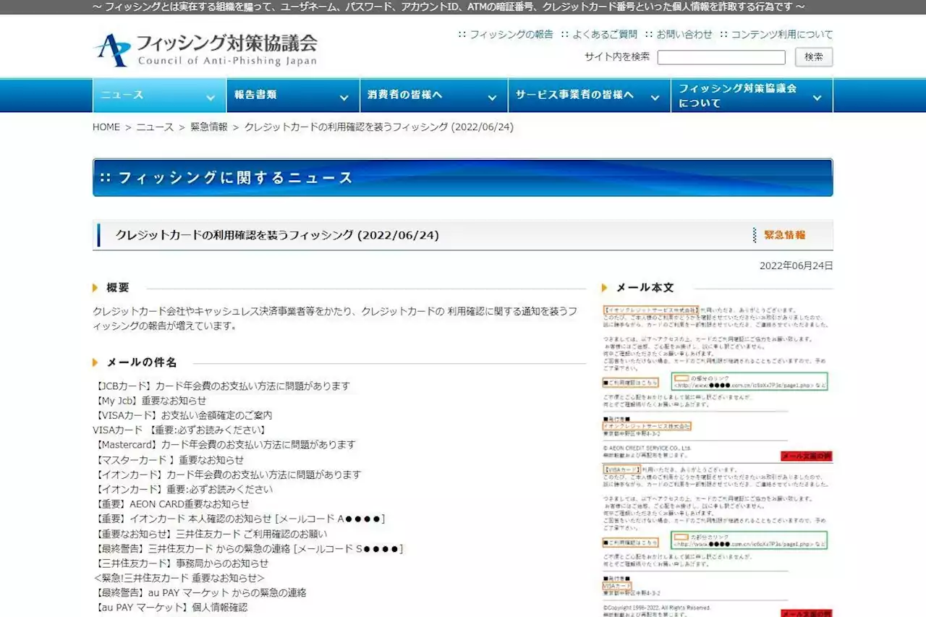Open the メール本文 sample email image
Image resolution: width=926 pixels, height=617 pixels.
pos(717,461)
